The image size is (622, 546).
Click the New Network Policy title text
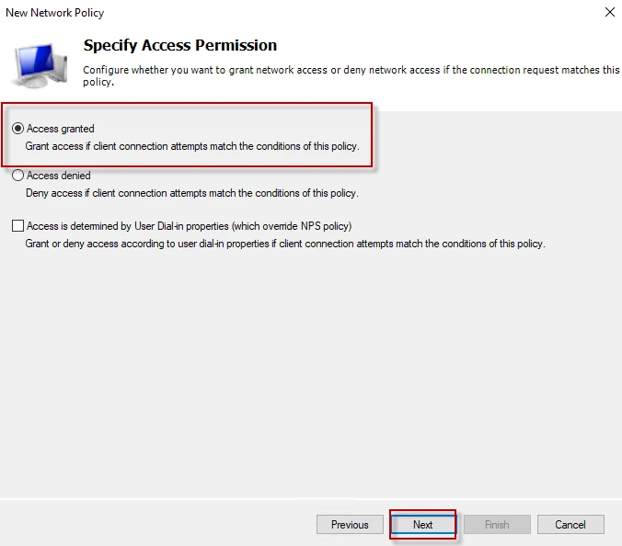point(55,13)
